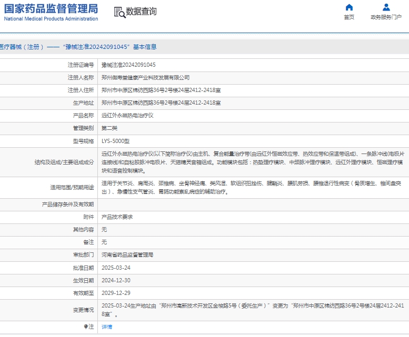Click National Medical Products Administration text
The width and height of the screenshot is (409, 337).
click(51, 19)
